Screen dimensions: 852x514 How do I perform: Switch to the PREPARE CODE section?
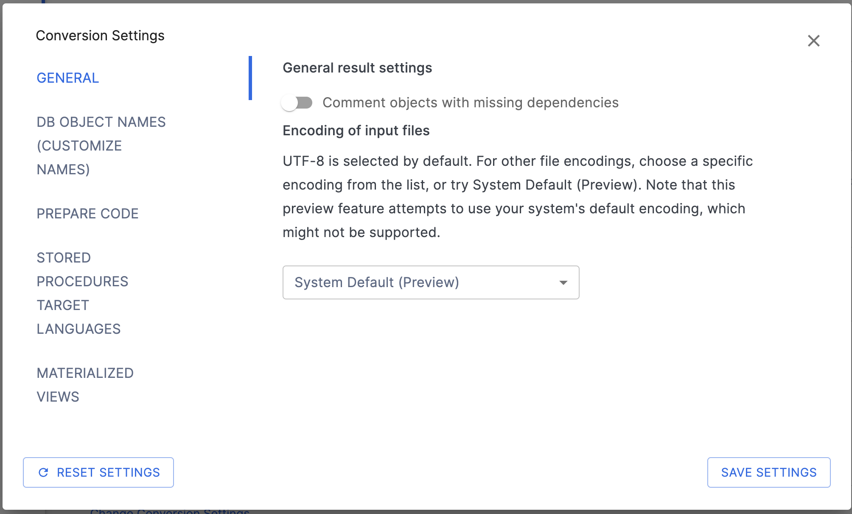(87, 213)
